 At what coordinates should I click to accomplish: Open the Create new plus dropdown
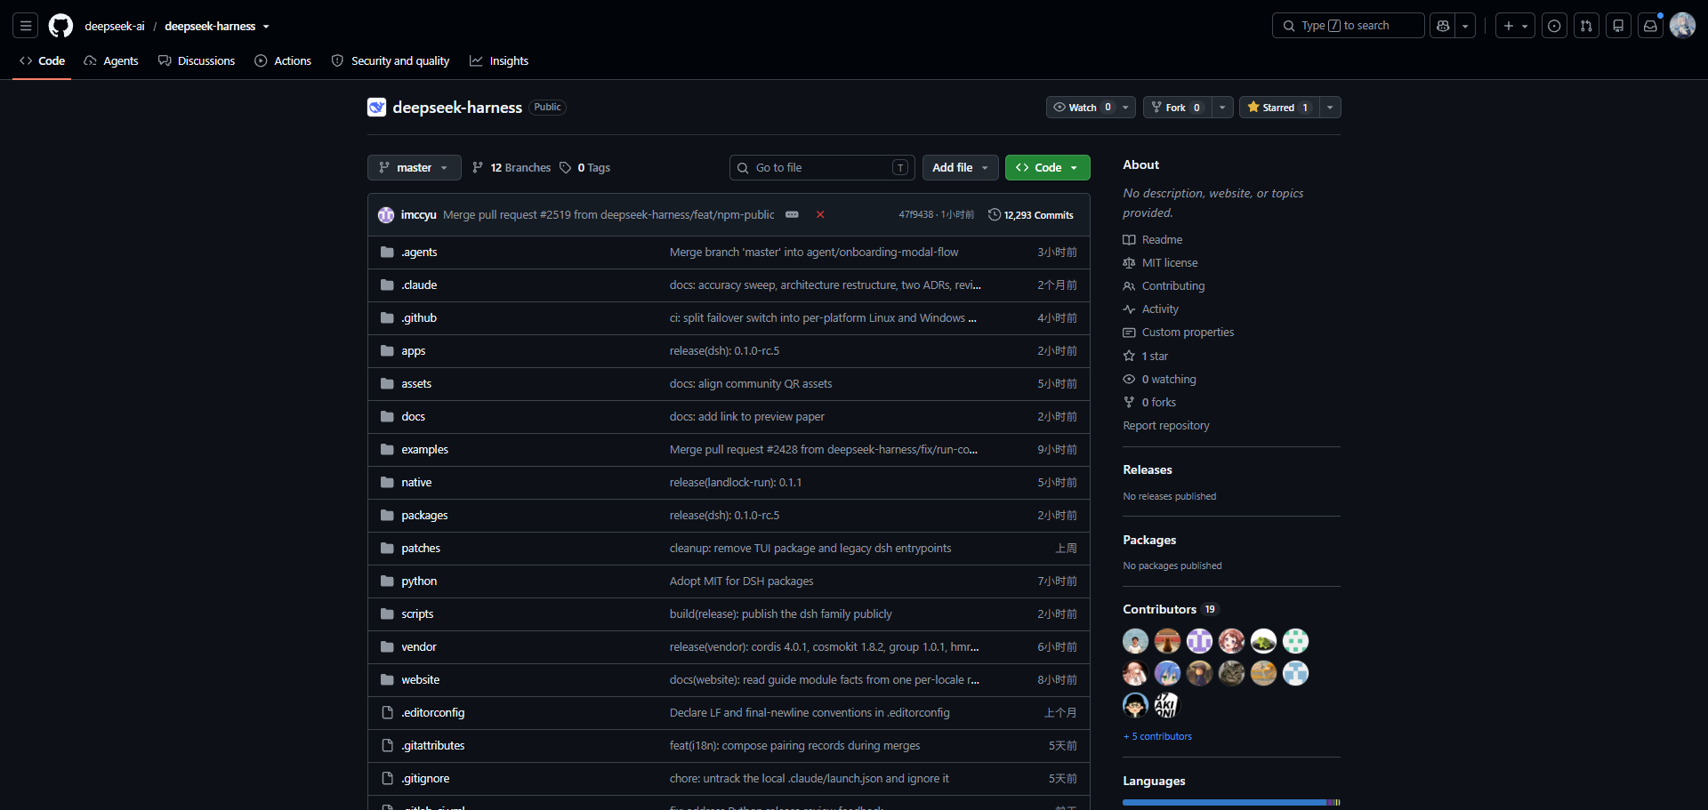click(x=1515, y=26)
